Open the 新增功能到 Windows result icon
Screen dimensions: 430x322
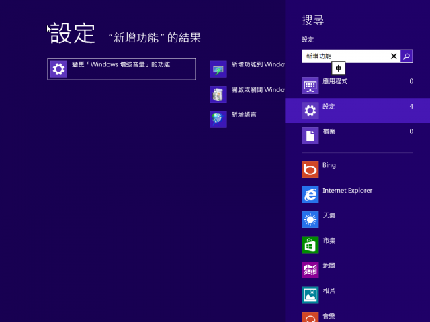tap(218, 69)
